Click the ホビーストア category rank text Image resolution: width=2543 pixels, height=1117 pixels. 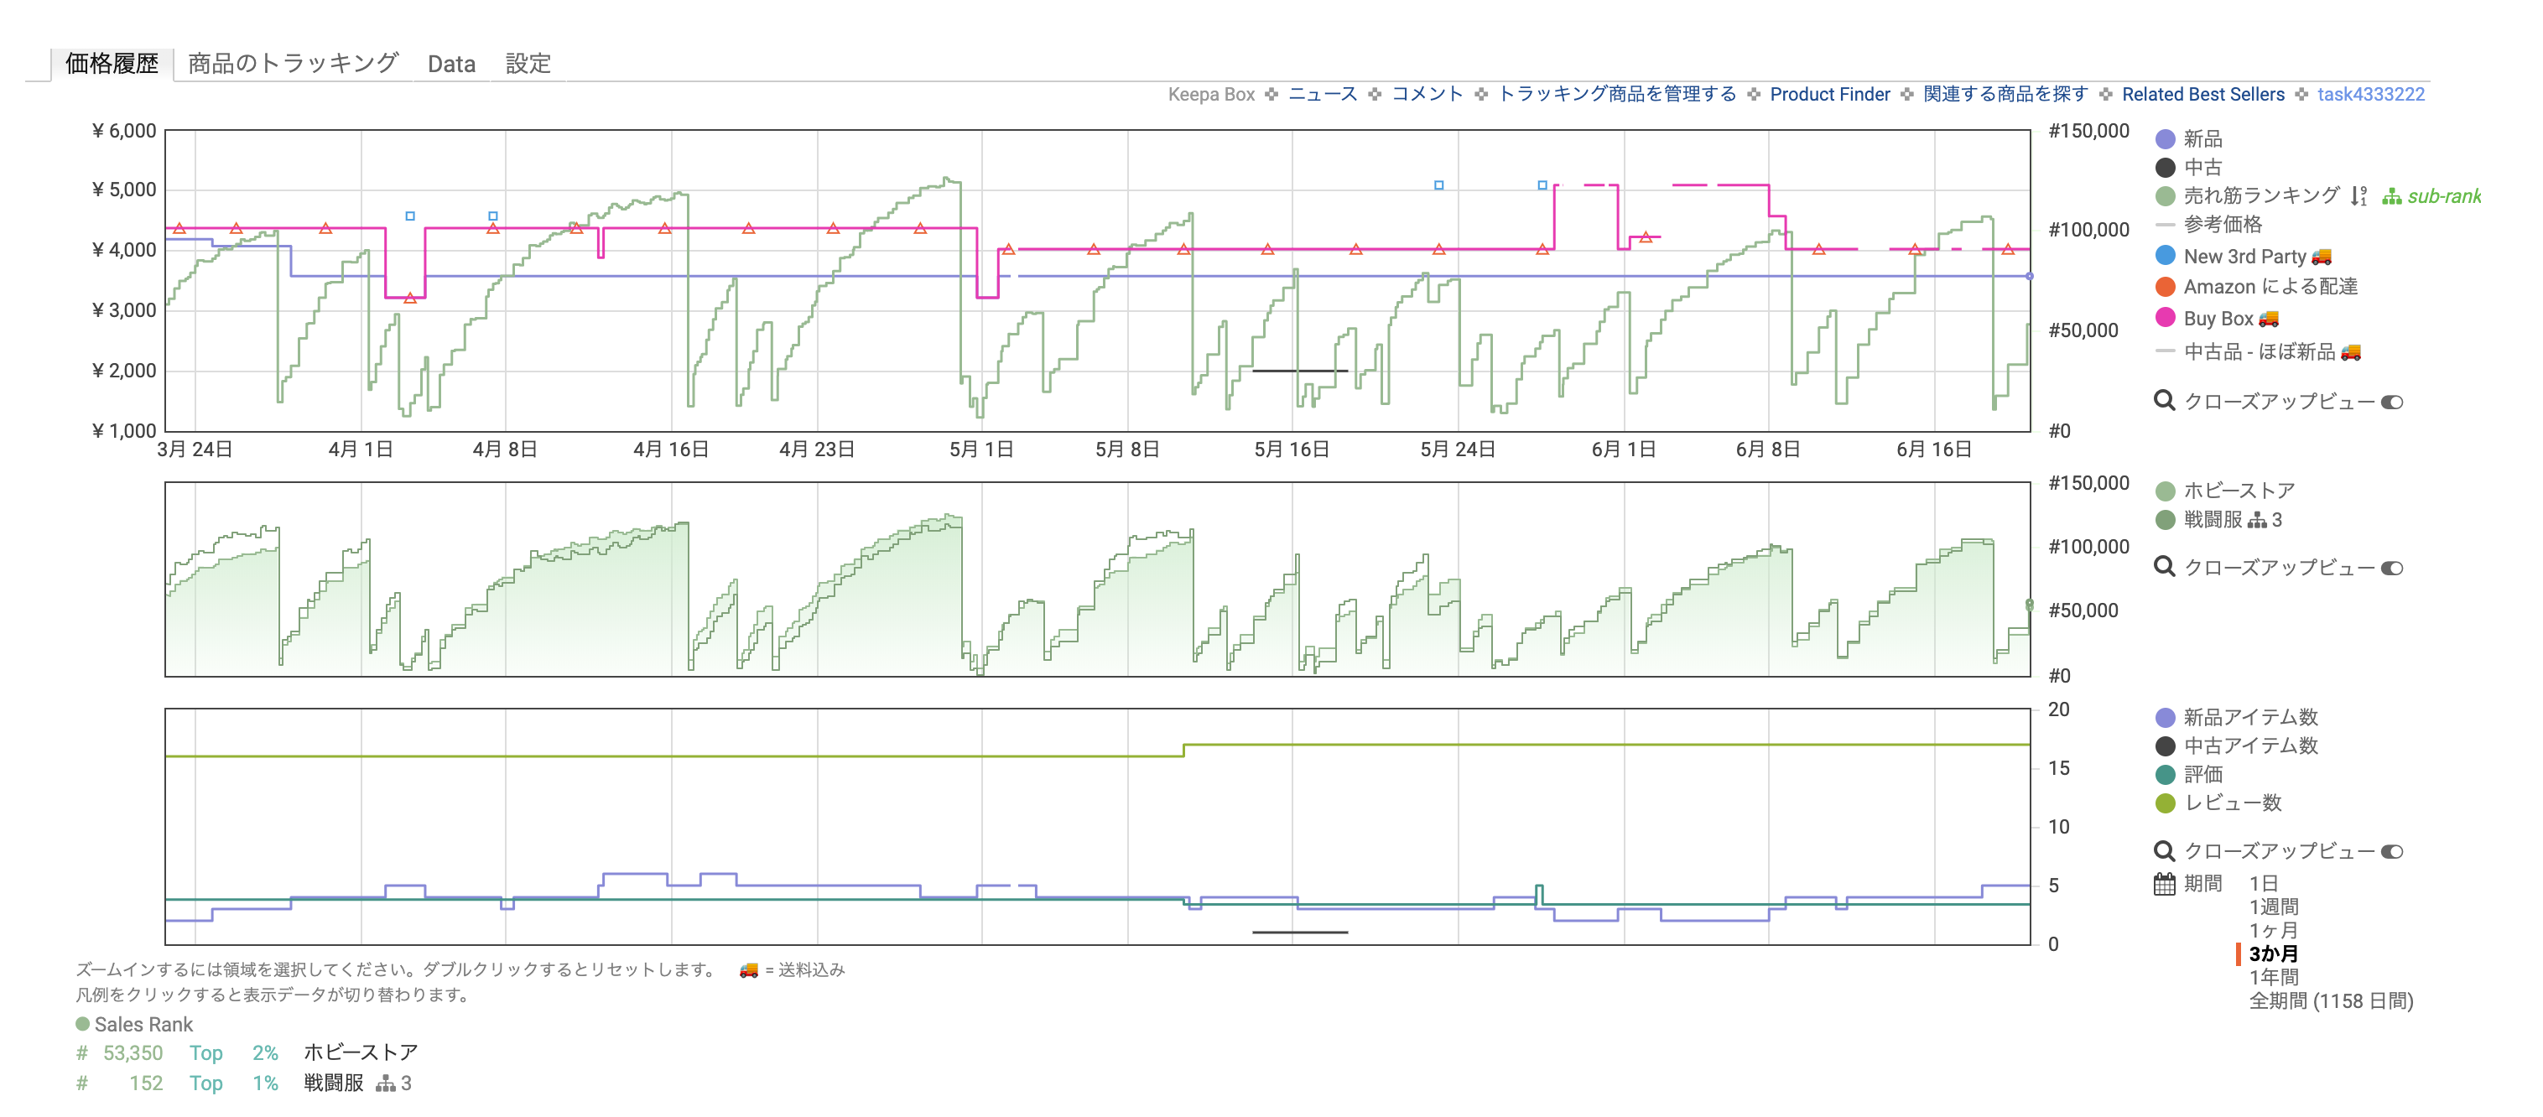point(361,1053)
